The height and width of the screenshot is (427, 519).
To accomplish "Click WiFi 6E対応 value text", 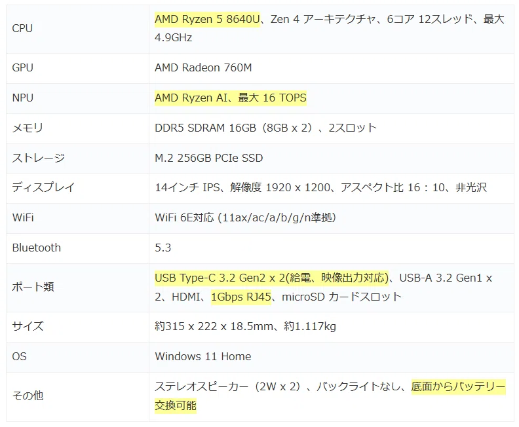I will coord(245,217).
